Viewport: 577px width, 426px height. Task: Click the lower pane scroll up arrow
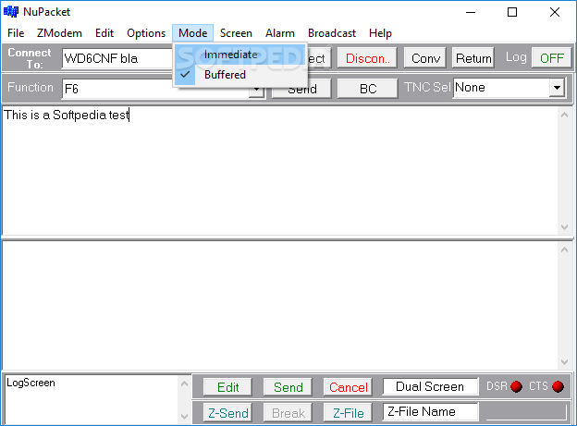(565, 250)
